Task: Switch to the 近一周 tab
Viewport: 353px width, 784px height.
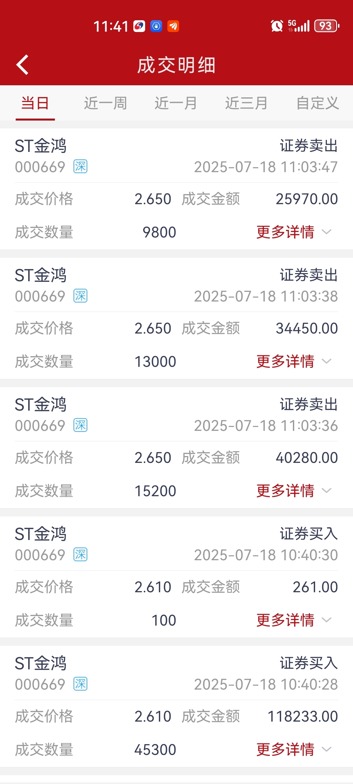Action: (x=106, y=103)
